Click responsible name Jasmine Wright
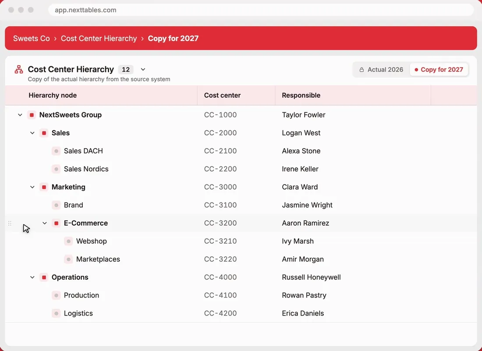Image resolution: width=482 pixels, height=351 pixels. point(307,205)
